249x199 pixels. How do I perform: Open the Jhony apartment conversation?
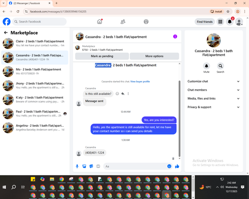pos(35,85)
